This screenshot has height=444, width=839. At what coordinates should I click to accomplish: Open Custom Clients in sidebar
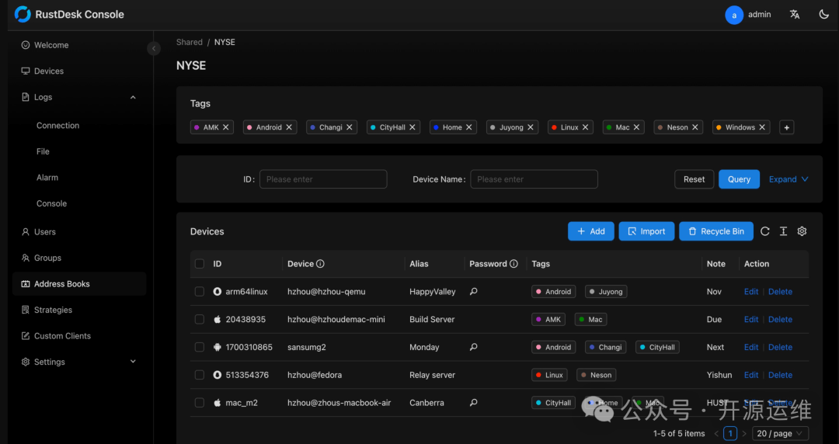point(62,336)
